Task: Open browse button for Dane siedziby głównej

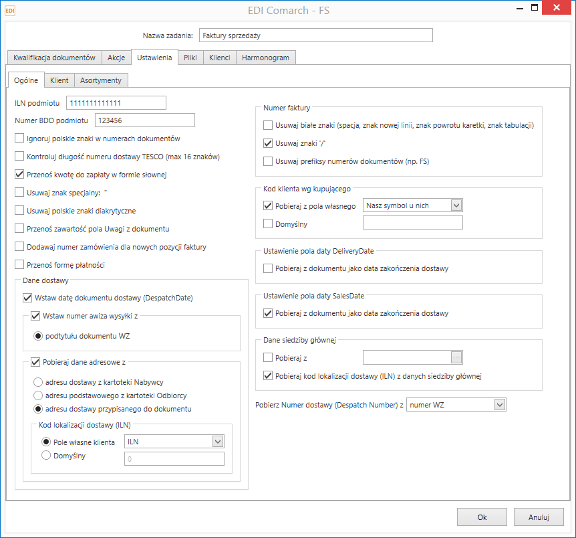Action: pyautogui.click(x=456, y=357)
